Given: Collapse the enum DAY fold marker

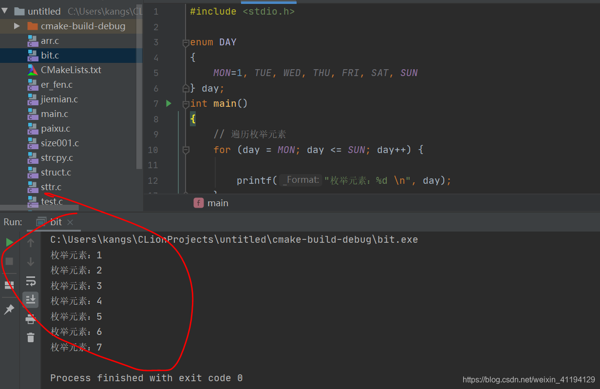Looking at the screenshot, I should (186, 43).
